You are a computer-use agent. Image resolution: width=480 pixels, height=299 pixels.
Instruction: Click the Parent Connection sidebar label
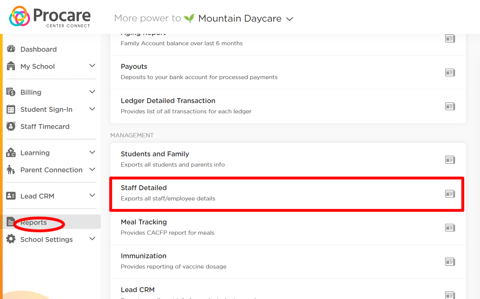51,170
